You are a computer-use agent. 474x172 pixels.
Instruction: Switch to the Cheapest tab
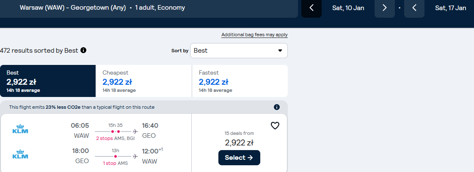[x=143, y=81]
